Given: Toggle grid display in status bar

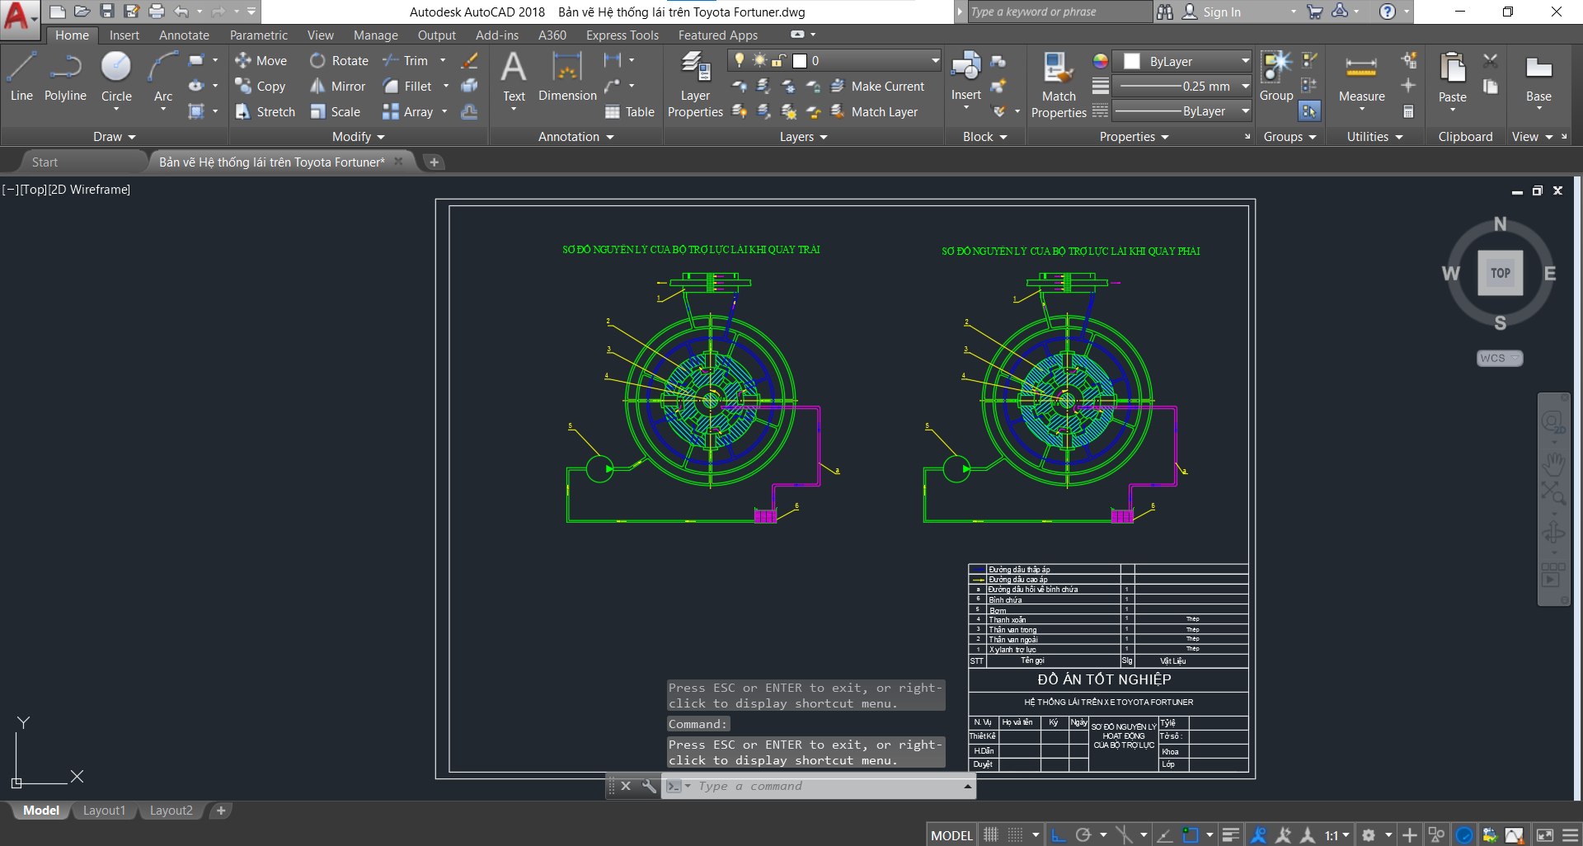Looking at the screenshot, I should tap(991, 835).
